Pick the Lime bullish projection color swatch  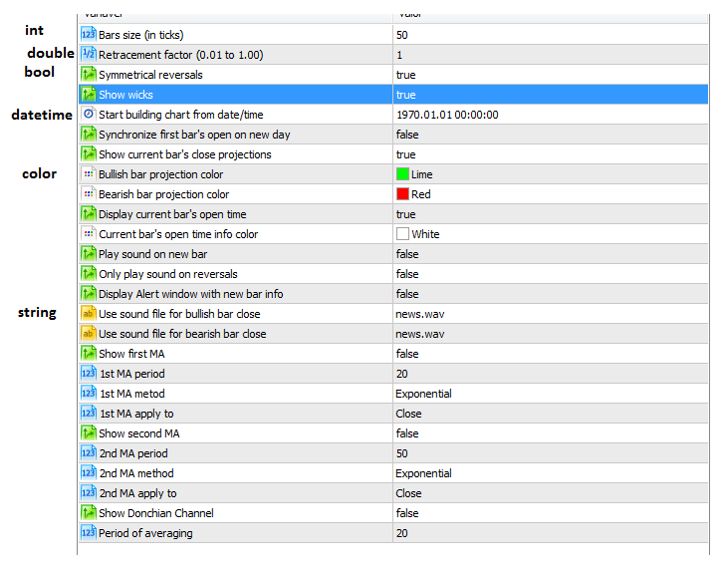(402, 174)
